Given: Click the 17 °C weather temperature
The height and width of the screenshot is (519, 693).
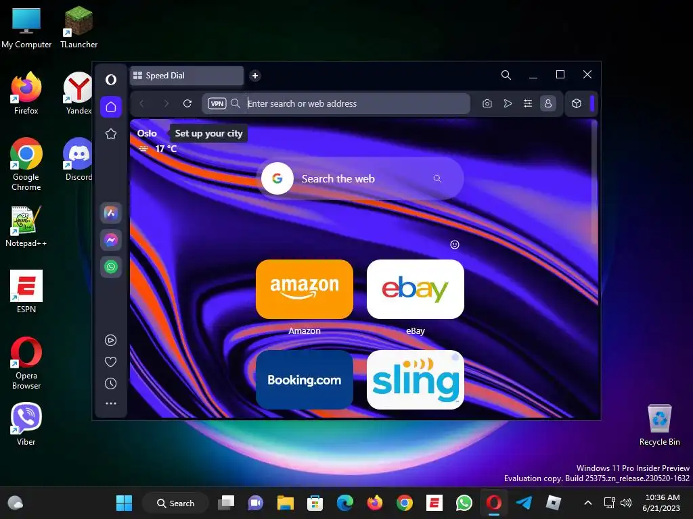Looking at the screenshot, I should coord(166,149).
